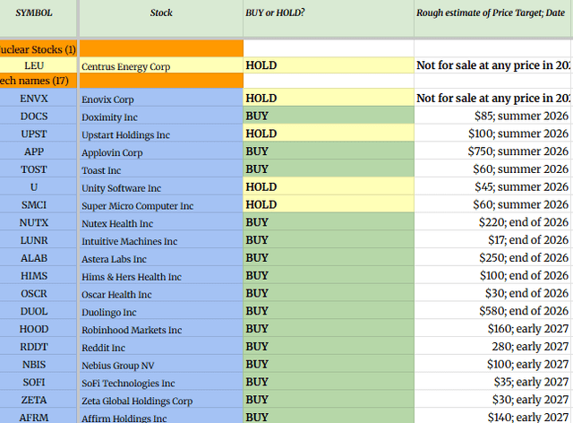Select the Toast Inc cell
The width and height of the screenshot is (573, 423).
(x=161, y=168)
